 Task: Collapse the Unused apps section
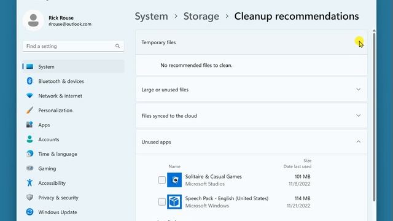359,142
